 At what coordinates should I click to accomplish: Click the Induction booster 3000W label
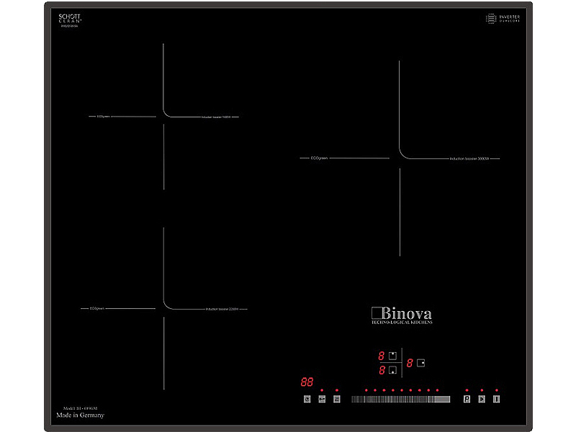(473, 158)
